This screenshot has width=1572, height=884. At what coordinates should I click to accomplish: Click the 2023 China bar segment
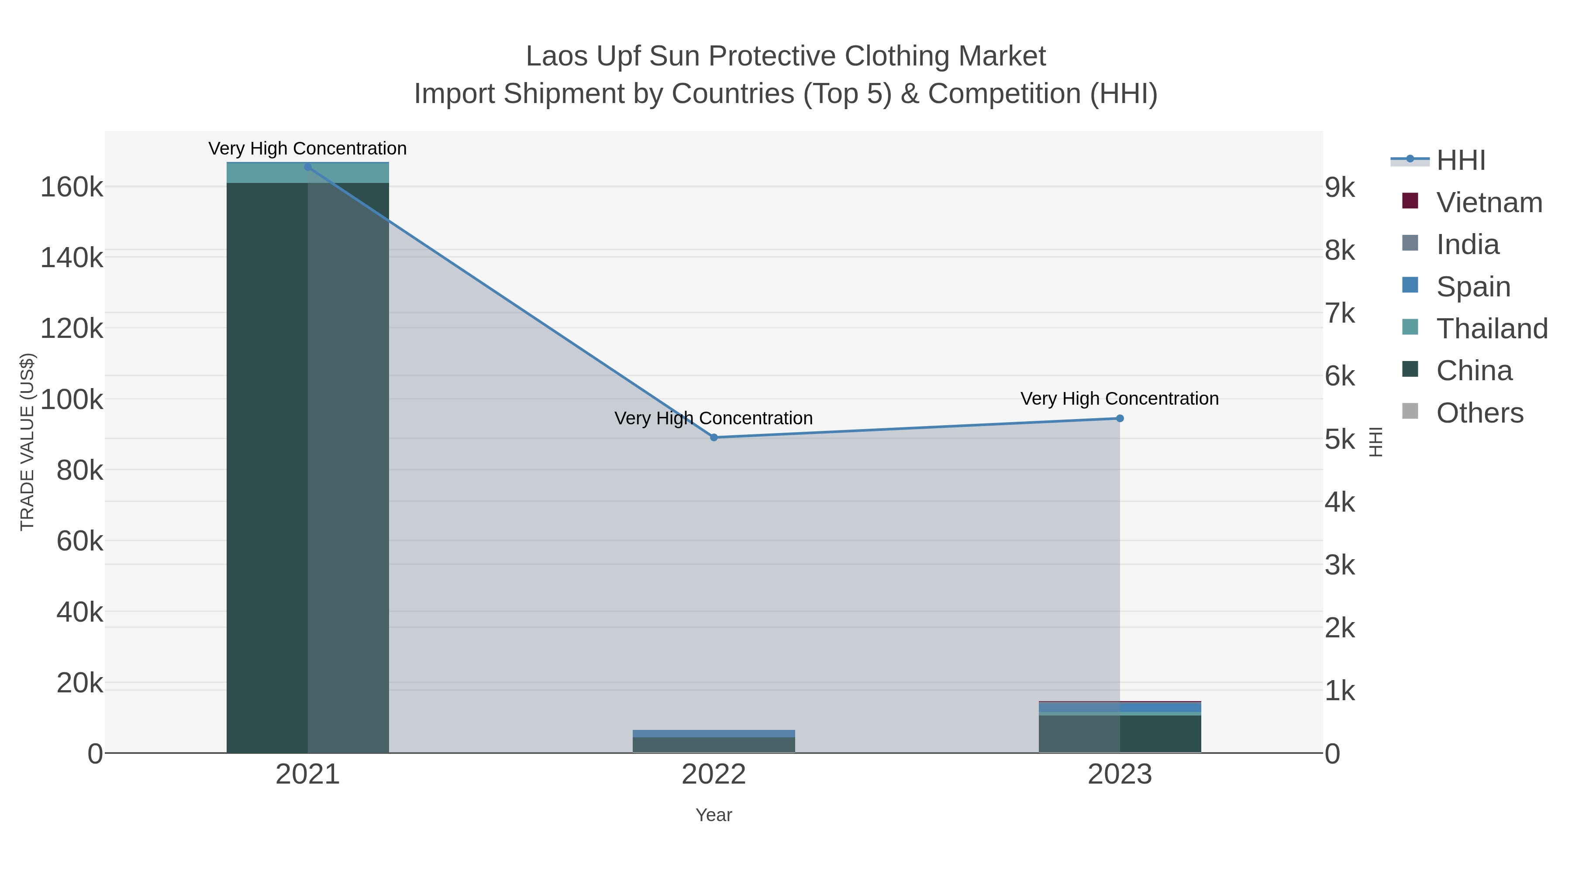point(1120,734)
